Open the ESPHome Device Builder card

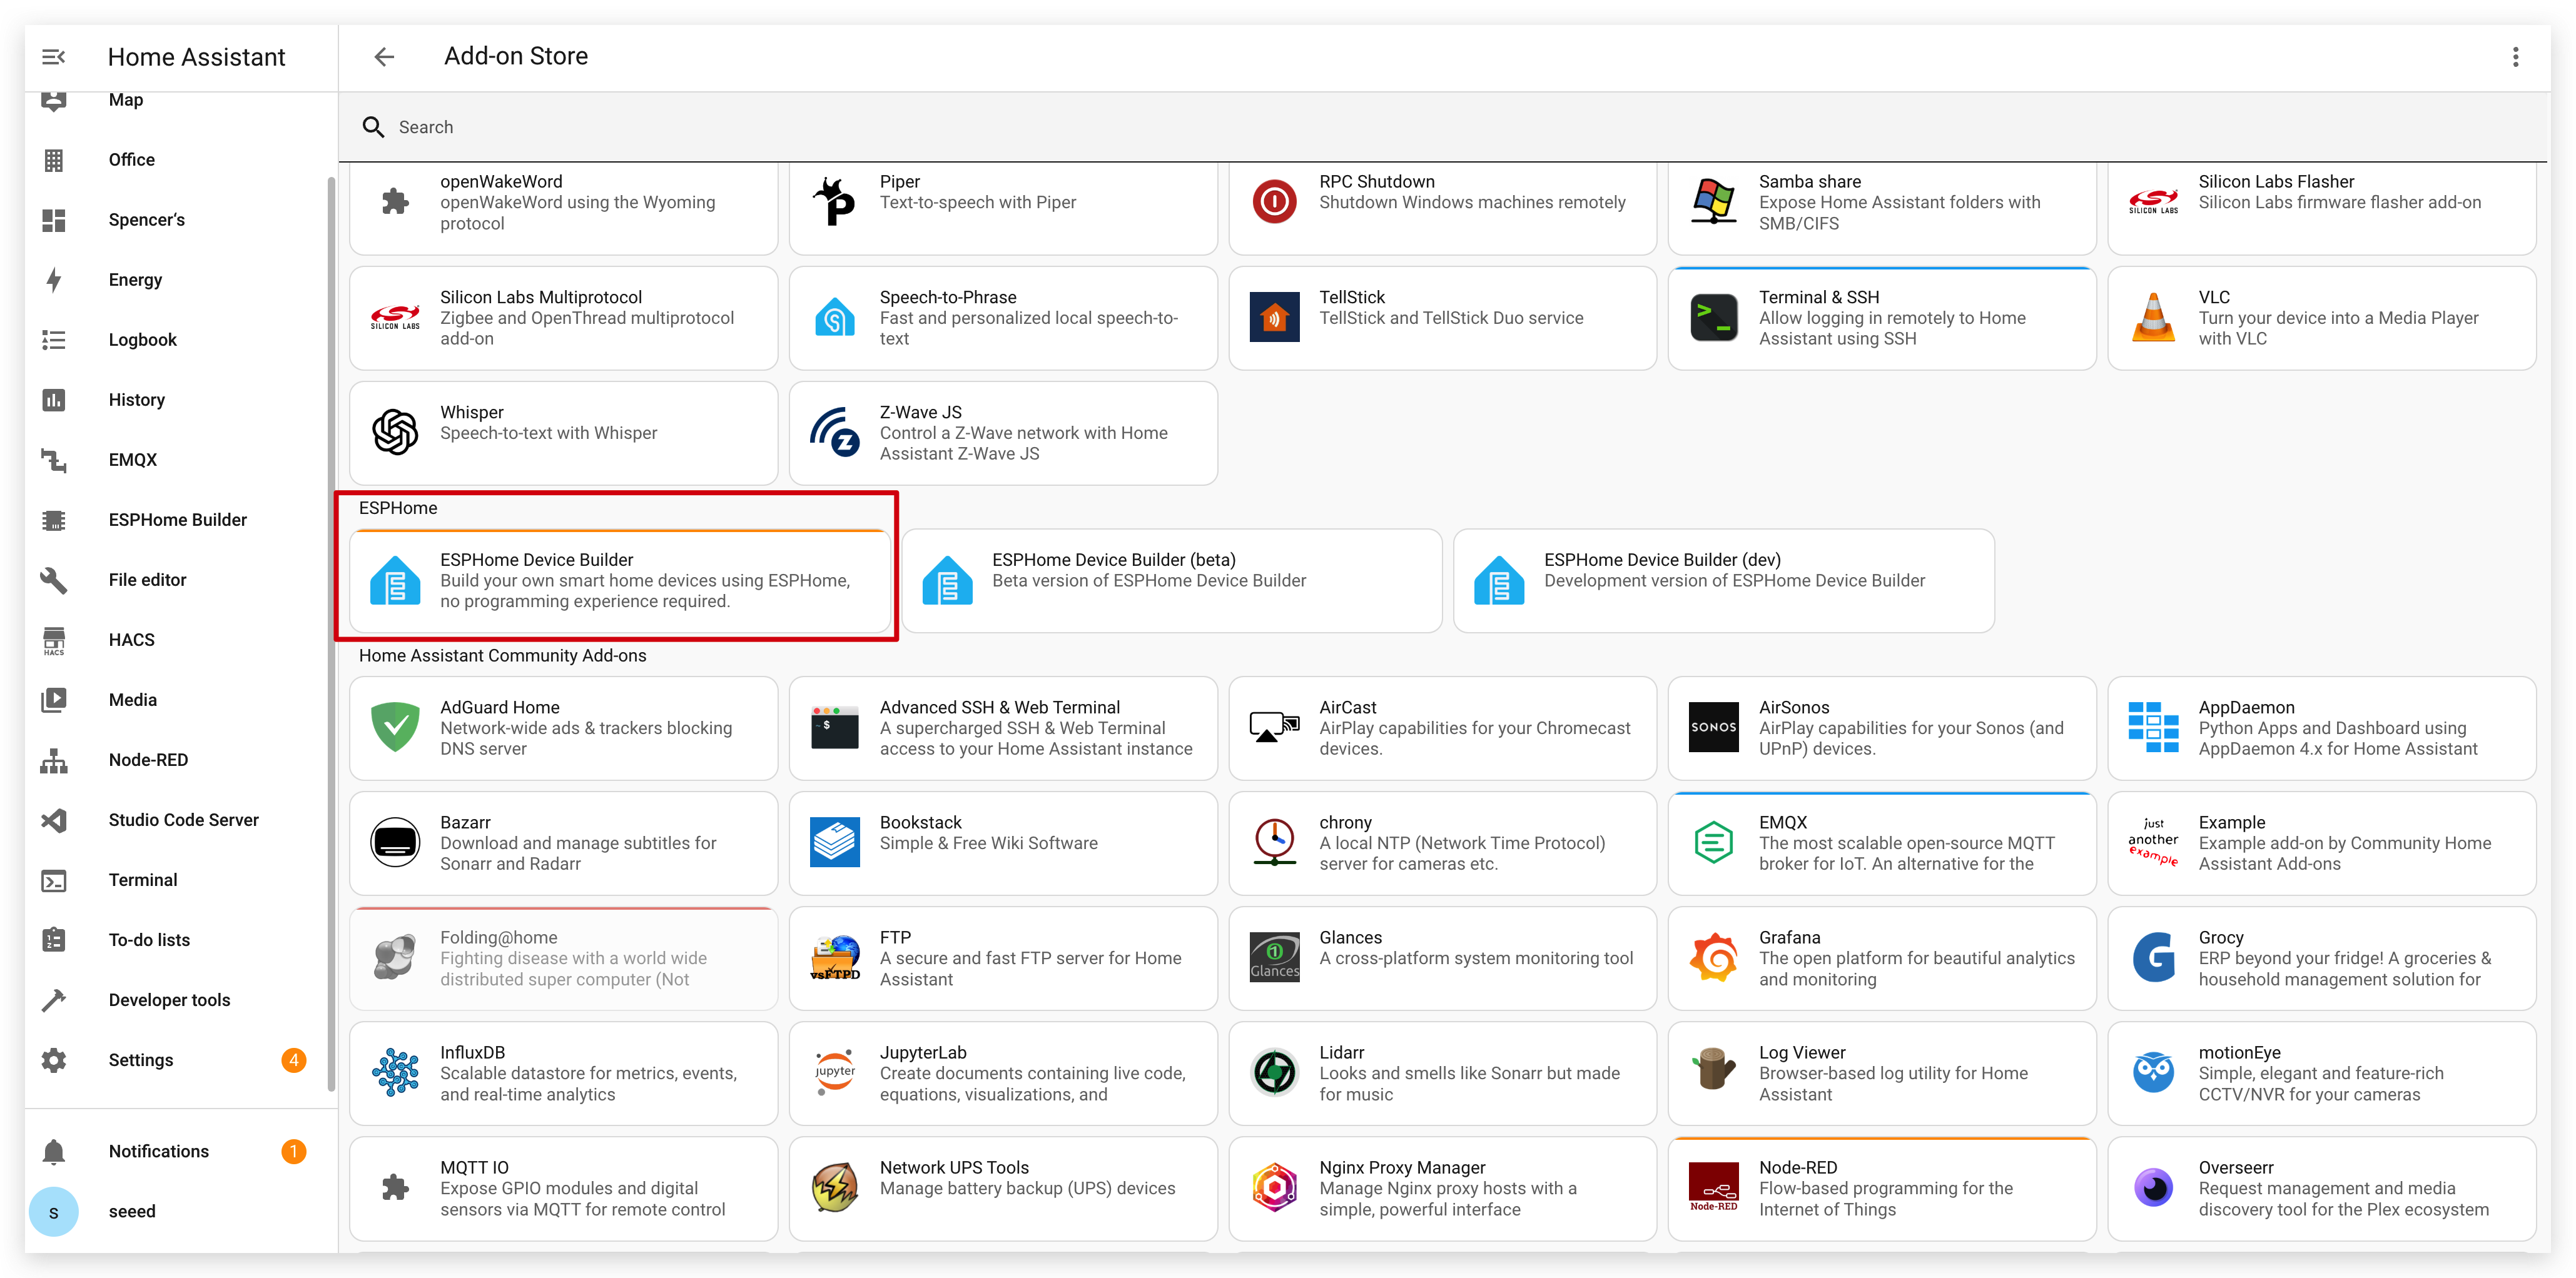point(620,581)
